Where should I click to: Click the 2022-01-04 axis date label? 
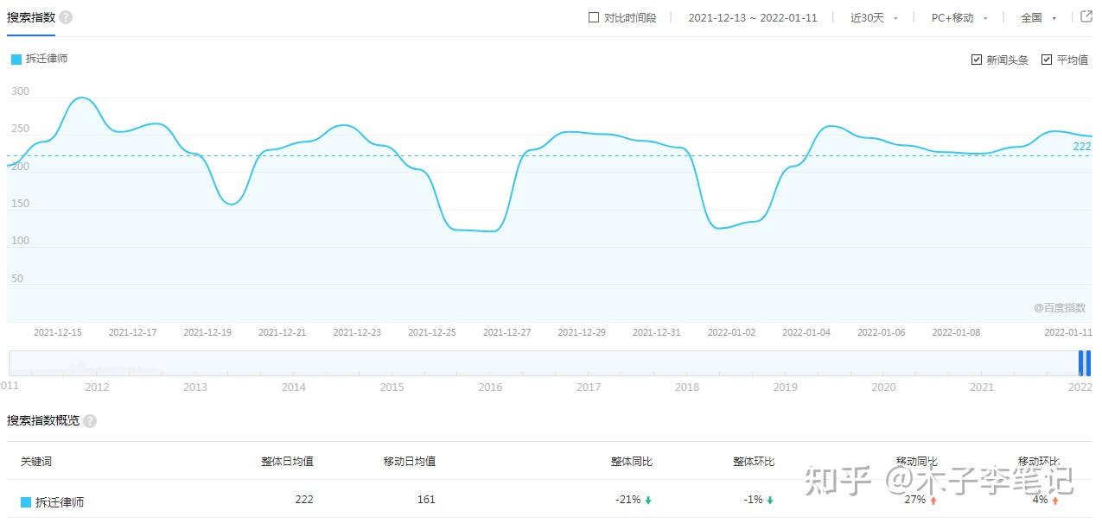806,332
